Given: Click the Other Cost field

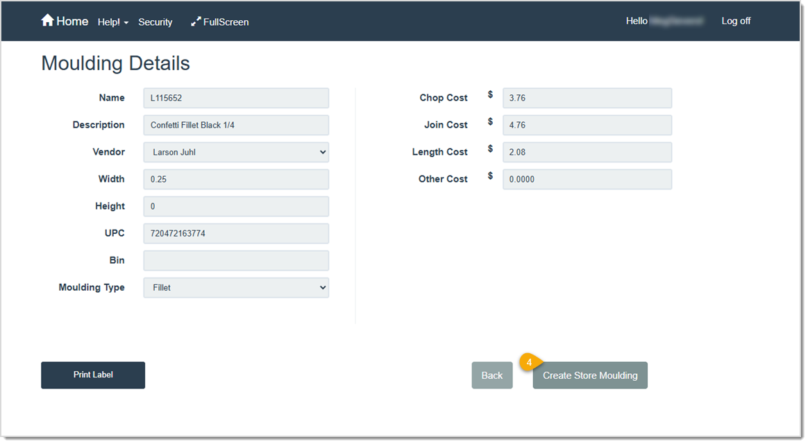Looking at the screenshot, I should click(x=587, y=179).
